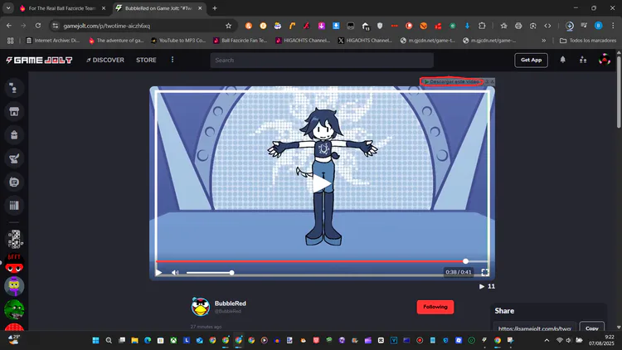The height and width of the screenshot is (350, 622).
Task: Open the site information icon in address bar
Action: pos(56,26)
